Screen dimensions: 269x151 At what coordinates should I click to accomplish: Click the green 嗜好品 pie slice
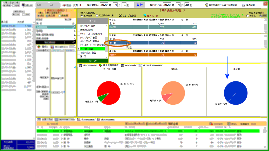[102, 98]
